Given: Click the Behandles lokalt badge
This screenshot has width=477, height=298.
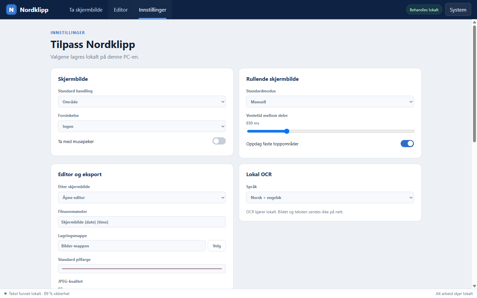Looking at the screenshot, I should click(424, 10).
